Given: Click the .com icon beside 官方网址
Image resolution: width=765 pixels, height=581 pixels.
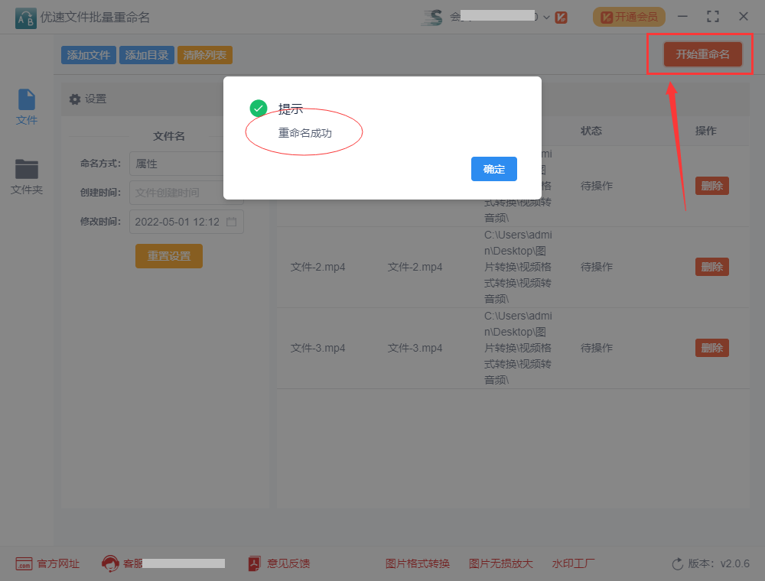Looking at the screenshot, I should (x=24, y=563).
